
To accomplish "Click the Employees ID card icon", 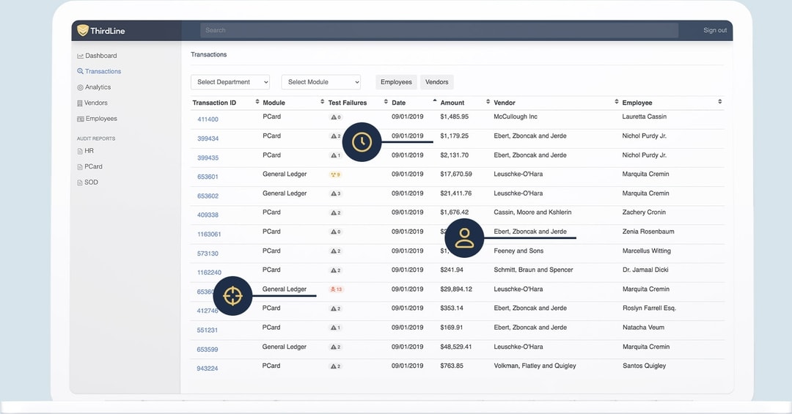I will click(81, 119).
